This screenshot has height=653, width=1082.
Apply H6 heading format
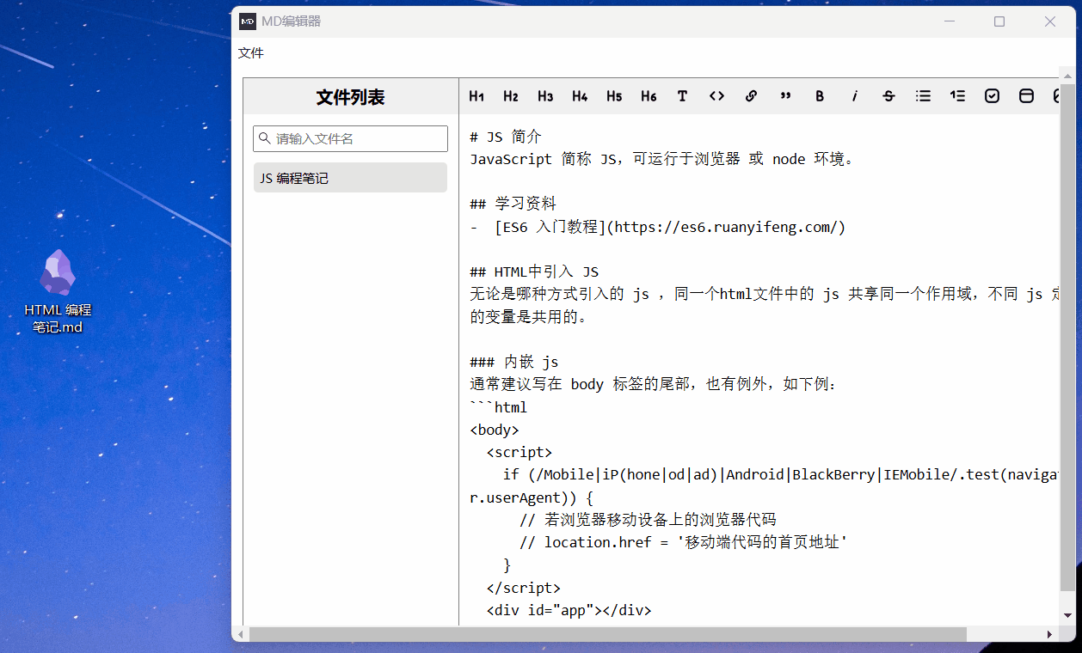(649, 96)
